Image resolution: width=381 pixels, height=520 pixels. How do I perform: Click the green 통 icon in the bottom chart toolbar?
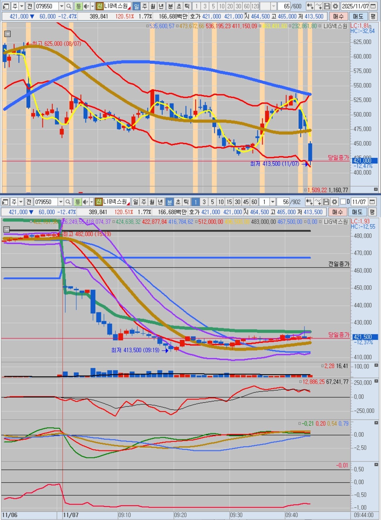(77, 202)
